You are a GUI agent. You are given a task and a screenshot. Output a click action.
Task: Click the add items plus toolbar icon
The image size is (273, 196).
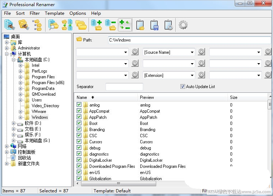[97, 25]
